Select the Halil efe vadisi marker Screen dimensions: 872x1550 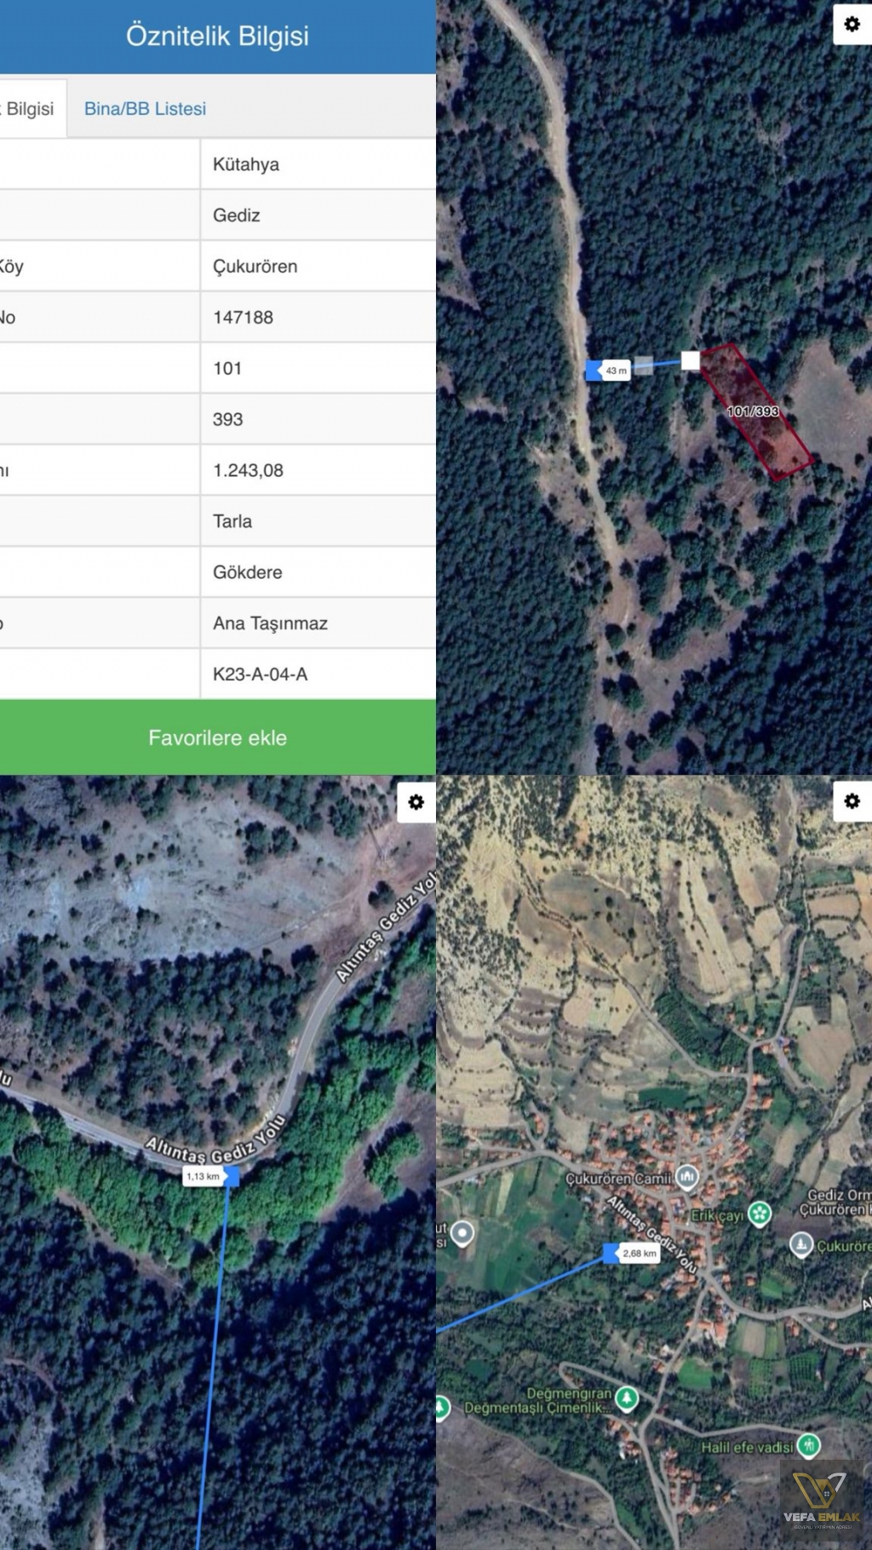click(808, 1444)
